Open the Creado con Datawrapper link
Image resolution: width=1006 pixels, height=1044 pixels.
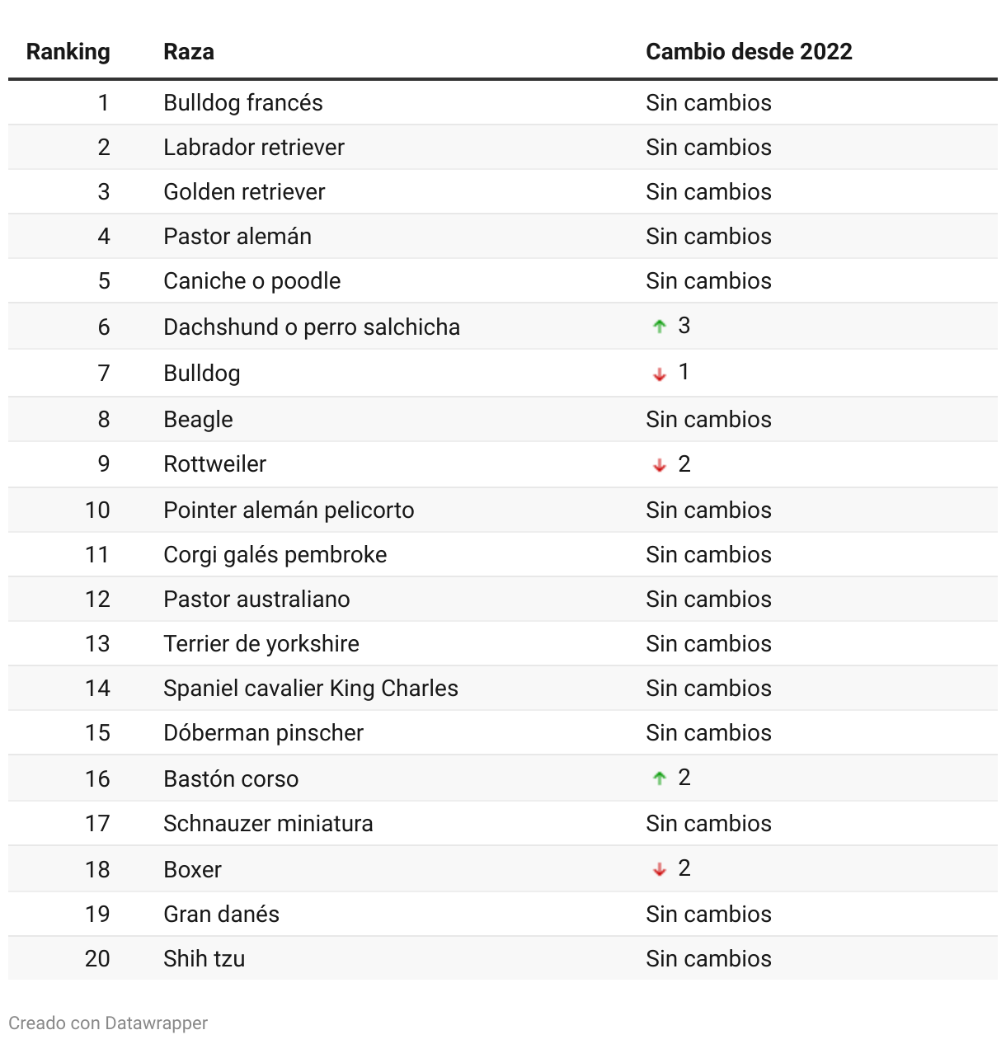108,1023
